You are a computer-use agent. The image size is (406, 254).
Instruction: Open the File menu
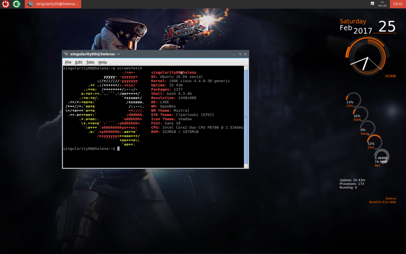click(x=68, y=62)
